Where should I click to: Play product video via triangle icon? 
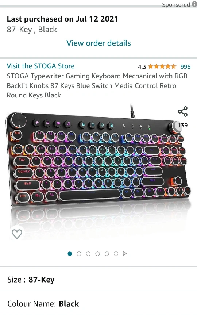coord(125,254)
